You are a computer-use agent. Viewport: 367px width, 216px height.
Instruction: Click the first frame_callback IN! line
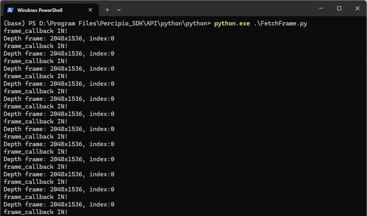click(x=36, y=31)
